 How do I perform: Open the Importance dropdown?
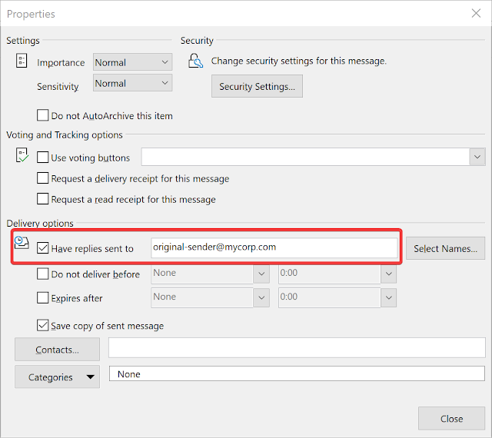(x=133, y=62)
